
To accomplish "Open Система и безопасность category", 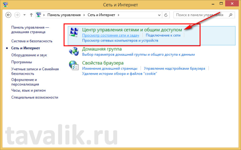I will click(x=32, y=41).
